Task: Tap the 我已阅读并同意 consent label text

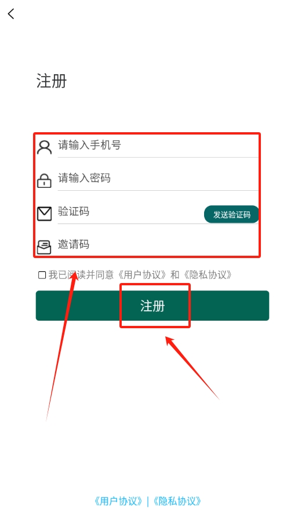Action: tap(81, 275)
